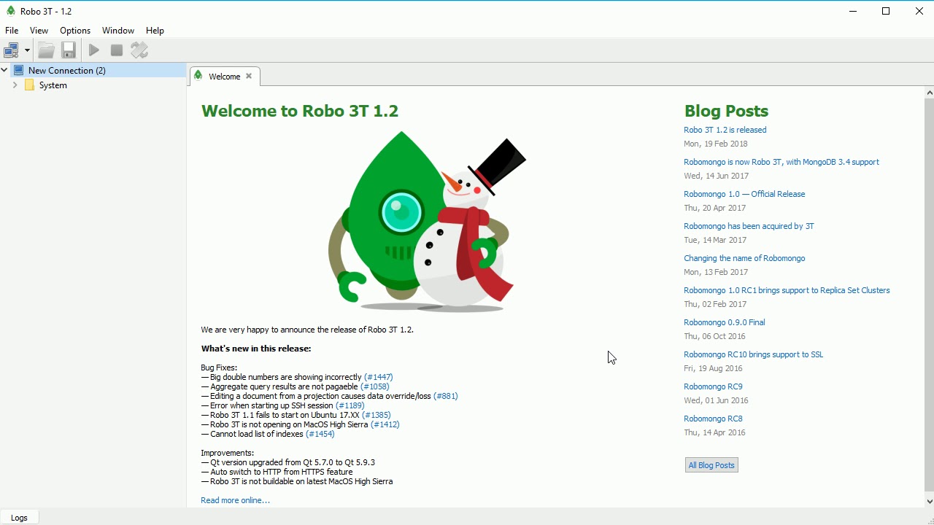Open Robomongo is now Robo 3T post
The image size is (934, 525).
coord(781,162)
